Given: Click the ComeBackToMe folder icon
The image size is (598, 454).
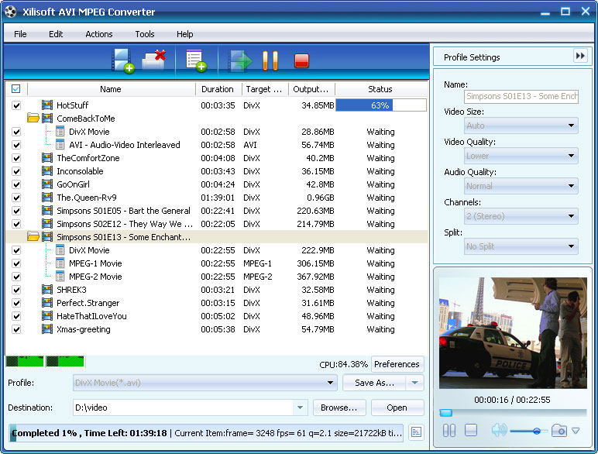Looking at the screenshot, I should click(33, 119).
